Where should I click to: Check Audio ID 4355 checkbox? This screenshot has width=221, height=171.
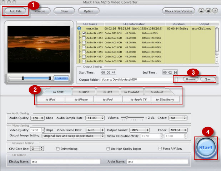click(84, 47)
